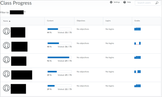This screenshot has height=97, width=162.
Task: Toggle the Name sort arrow
Action: [10, 21]
